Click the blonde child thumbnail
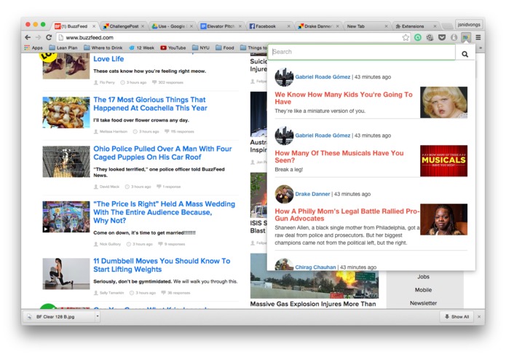 coord(443,102)
